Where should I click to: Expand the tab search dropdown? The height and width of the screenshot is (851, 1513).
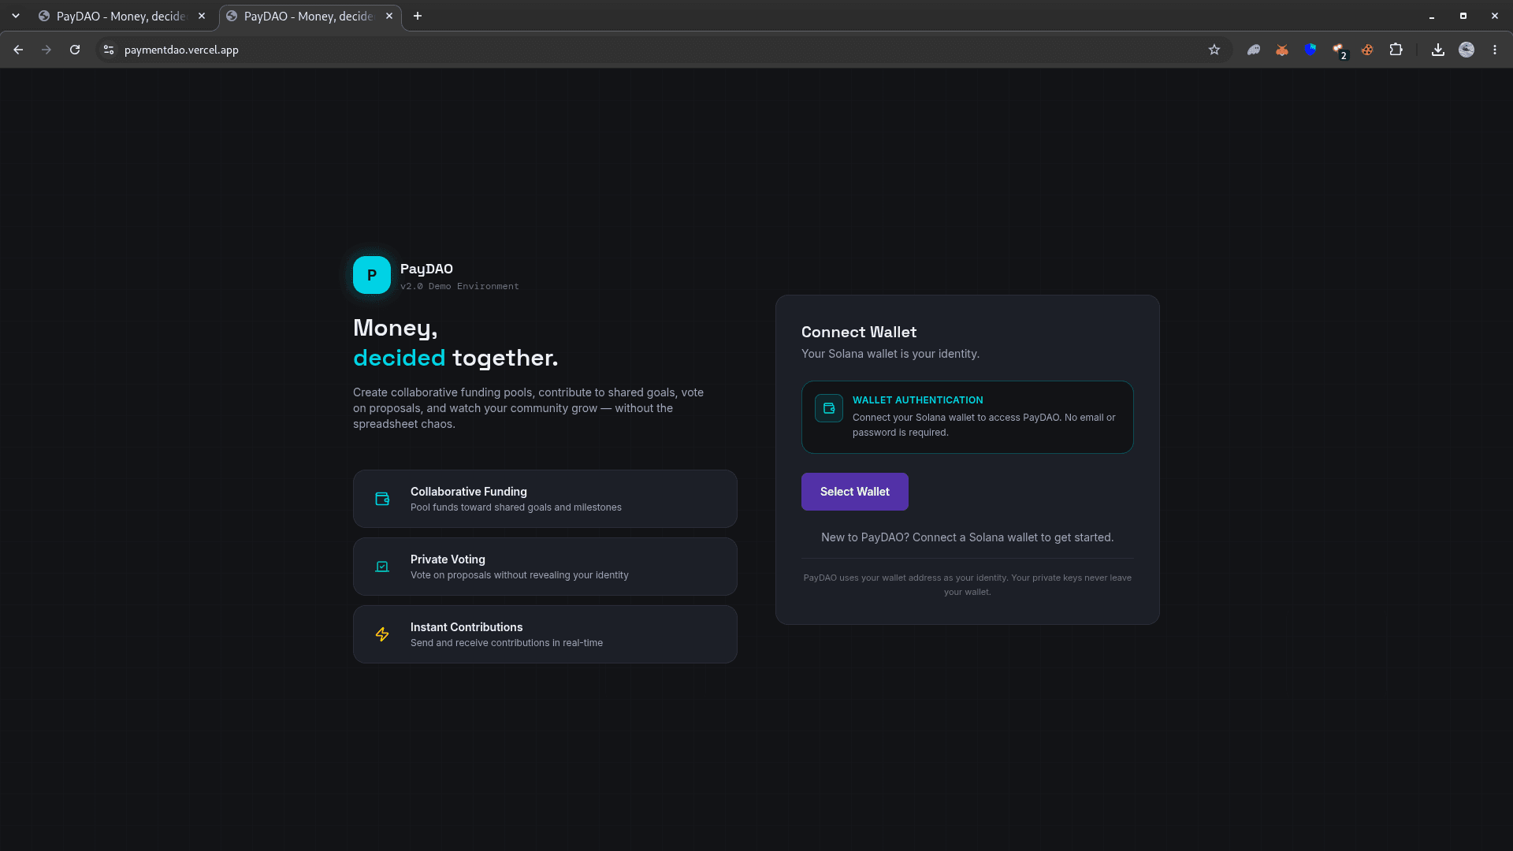coord(16,16)
